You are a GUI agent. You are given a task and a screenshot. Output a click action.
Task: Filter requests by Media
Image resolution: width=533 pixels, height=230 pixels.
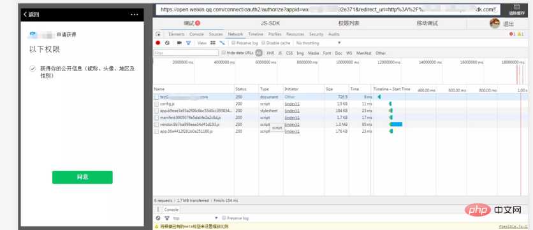point(314,53)
